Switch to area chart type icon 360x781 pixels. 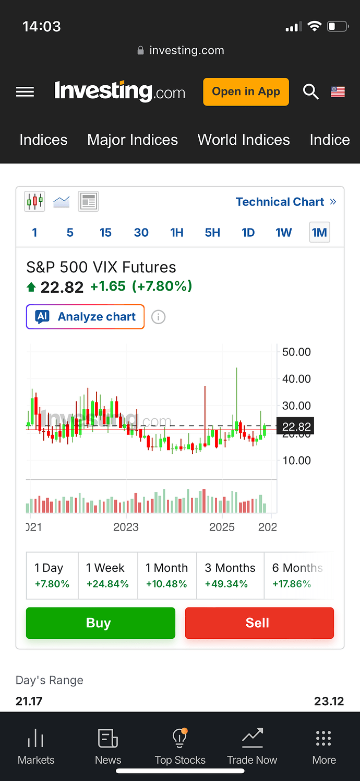pos(62,201)
